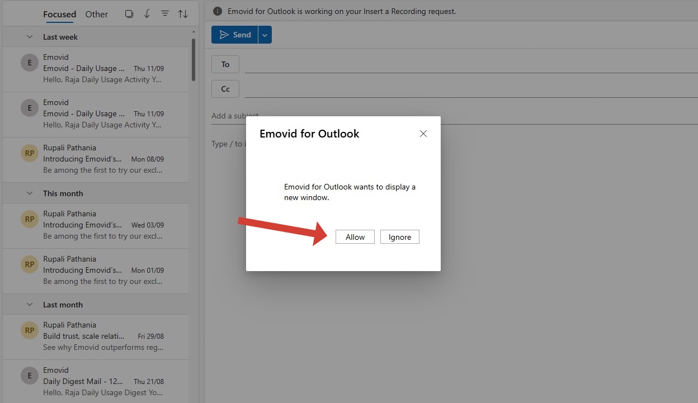Viewport: 698px width, 403px height.
Task: Select Rupali Pathania's Build trust email
Action: point(95,336)
